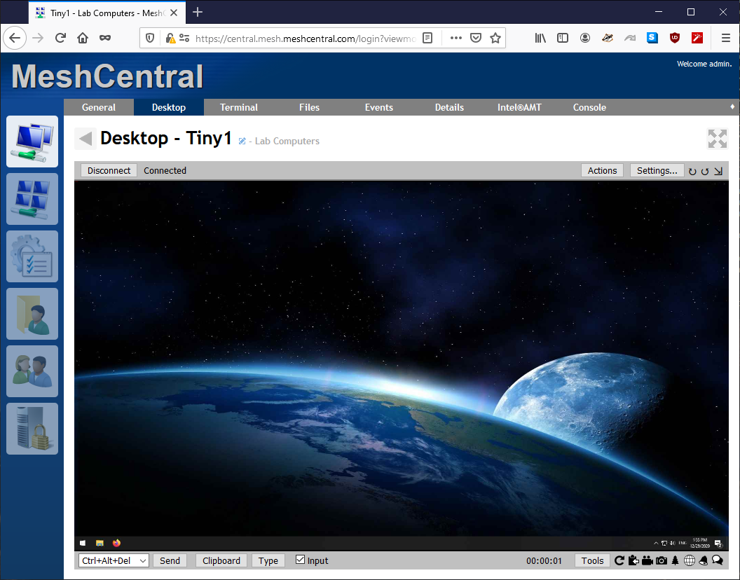Open the Clipboard button
This screenshot has height=580, width=740.
[221, 560]
